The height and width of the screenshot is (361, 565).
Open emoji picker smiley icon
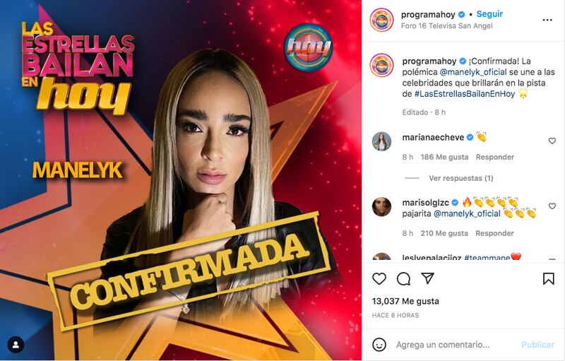tap(379, 345)
